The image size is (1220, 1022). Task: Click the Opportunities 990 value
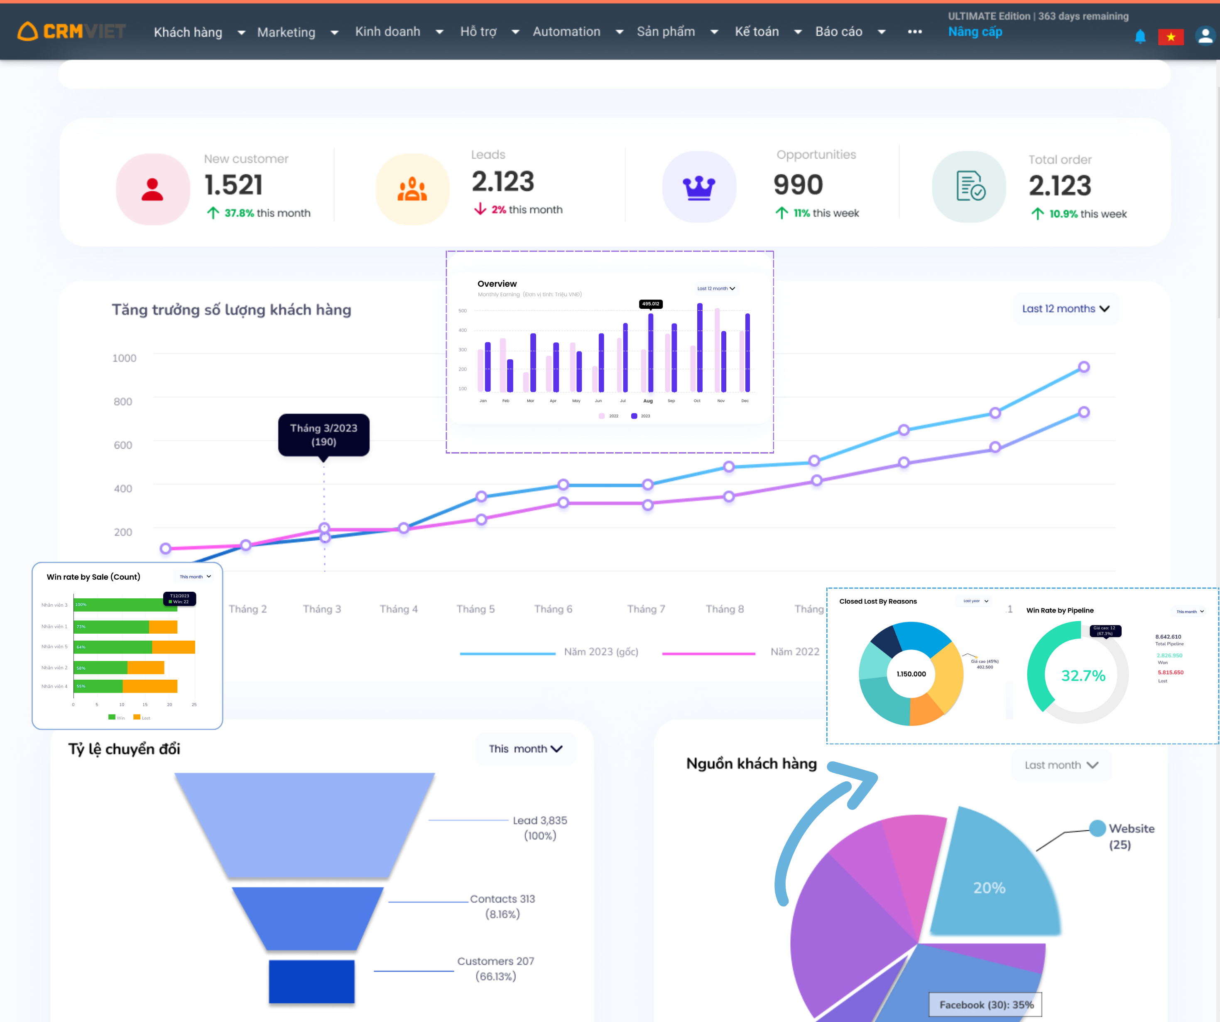tap(798, 185)
